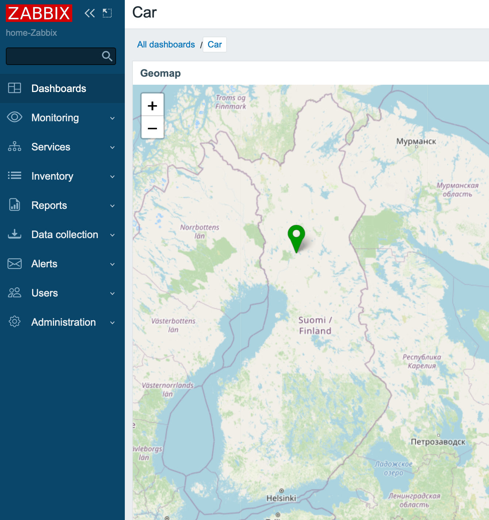Click the Car breadcrumb link
The image size is (489, 520).
215,45
